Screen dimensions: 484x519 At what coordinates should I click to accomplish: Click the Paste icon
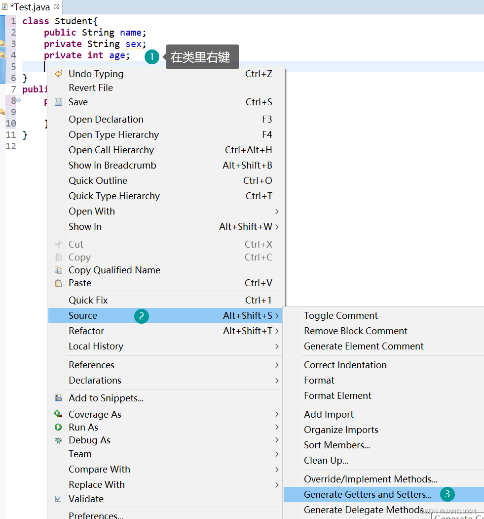point(59,283)
